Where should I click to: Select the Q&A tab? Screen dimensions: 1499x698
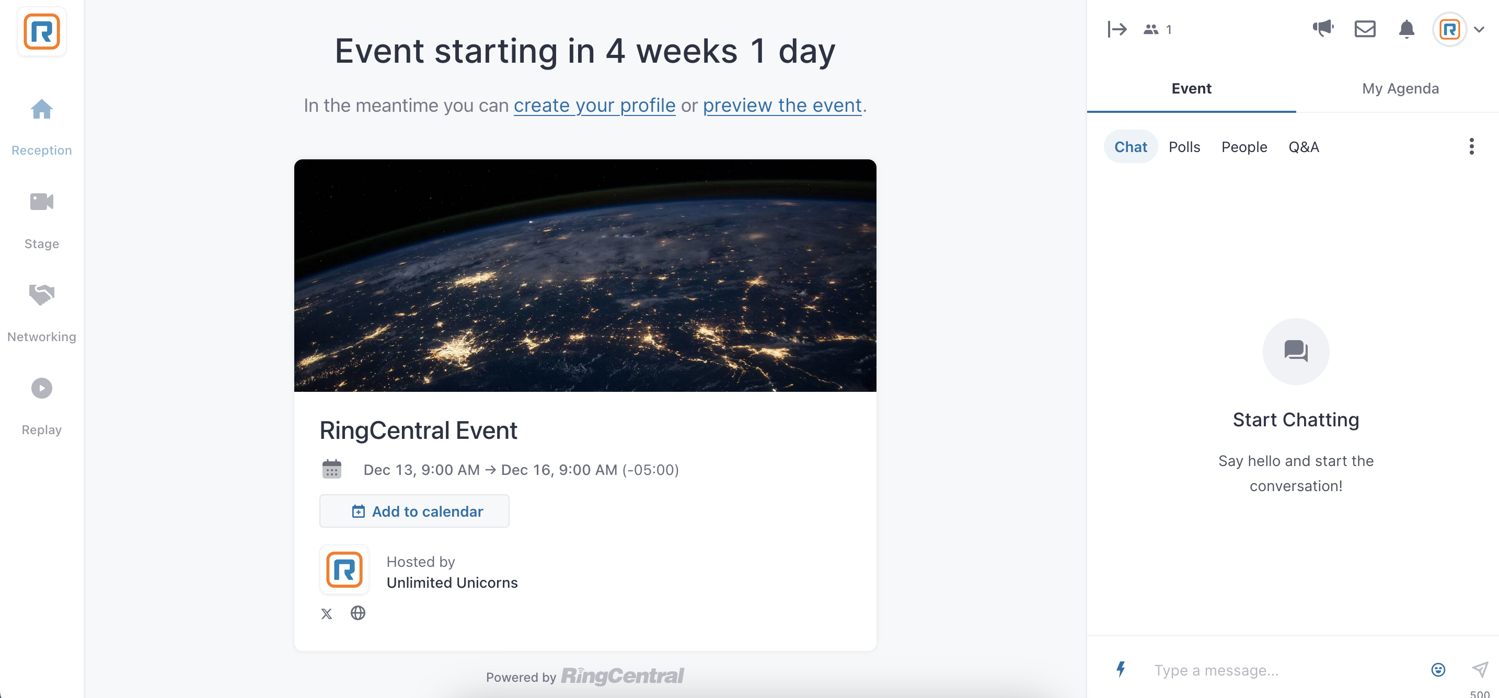point(1303,147)
